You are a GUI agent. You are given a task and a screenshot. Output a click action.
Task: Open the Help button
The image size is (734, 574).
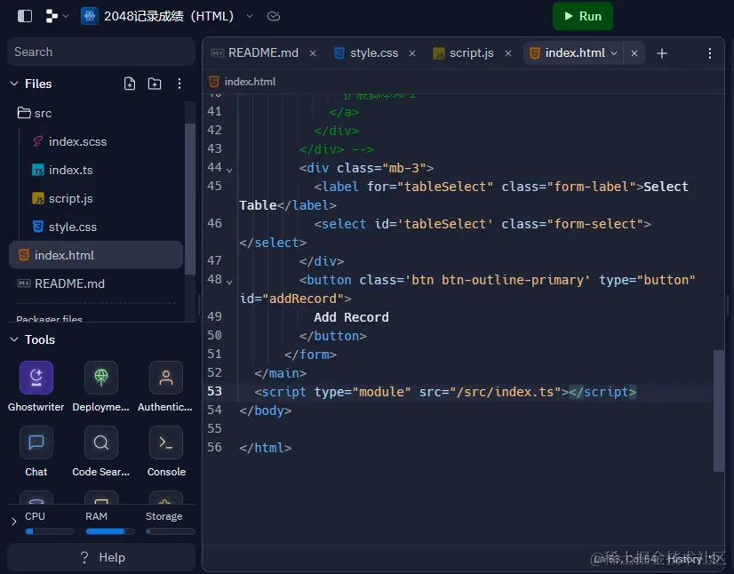101,557
